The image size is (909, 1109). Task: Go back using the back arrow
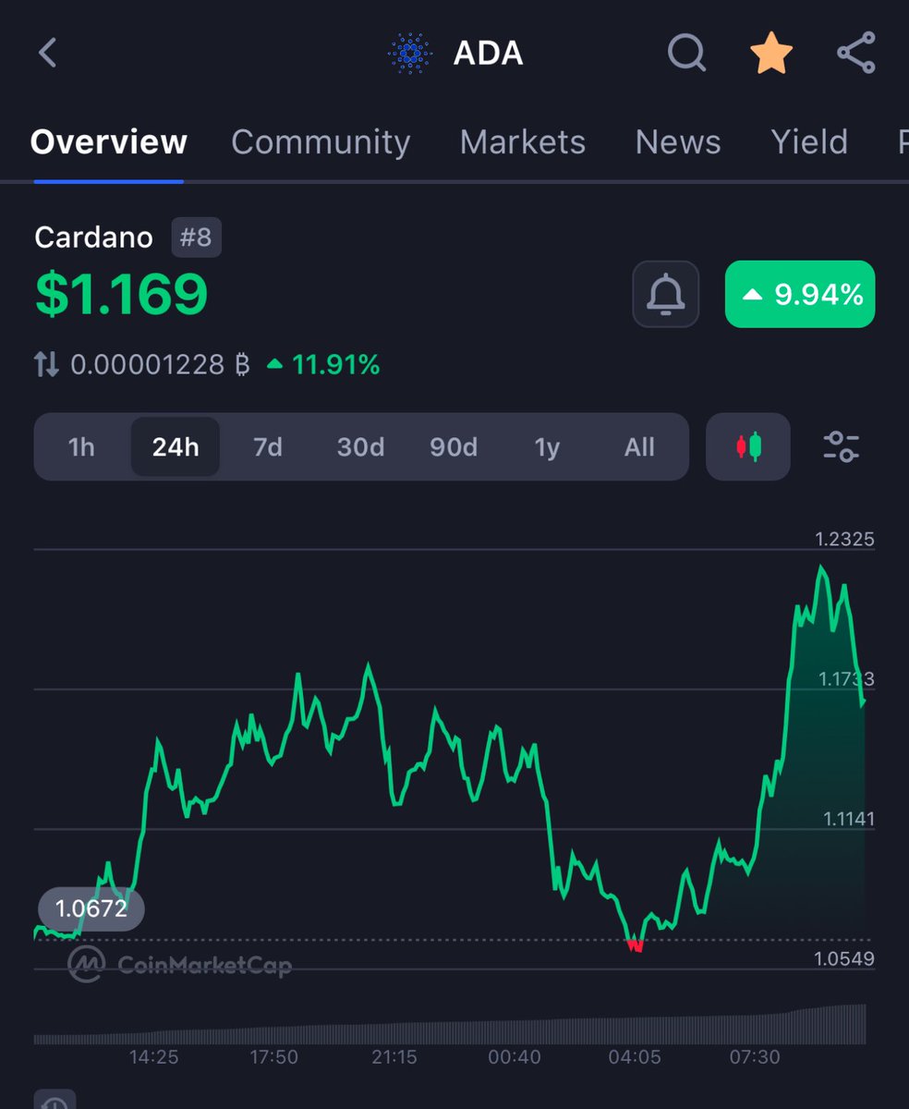point(48,53)
